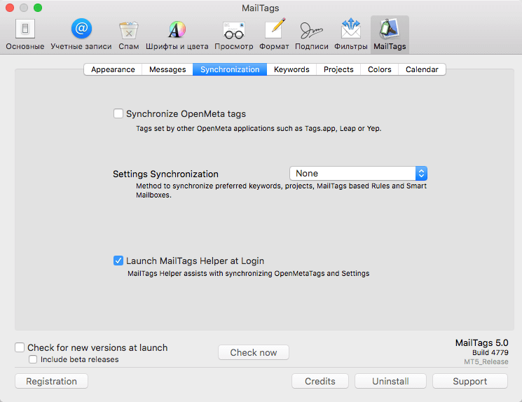Switch to the Messages tab
522x402 pixels.
point(167,69)
